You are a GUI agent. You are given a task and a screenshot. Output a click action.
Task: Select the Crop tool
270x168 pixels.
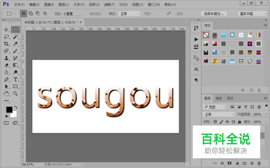6,44
